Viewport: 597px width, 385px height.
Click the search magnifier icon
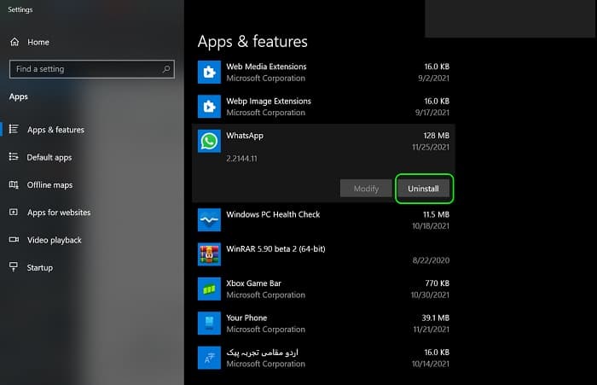[x=166, y=69]
